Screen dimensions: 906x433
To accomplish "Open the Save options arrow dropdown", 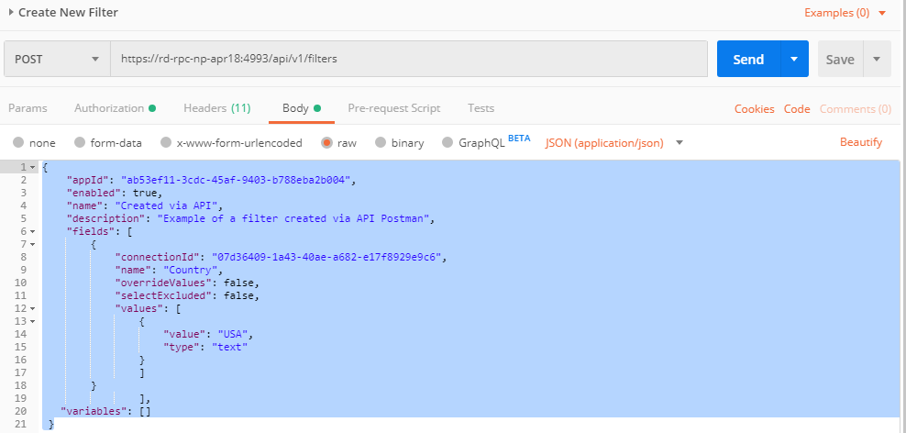I will click(x=877, y=59).
